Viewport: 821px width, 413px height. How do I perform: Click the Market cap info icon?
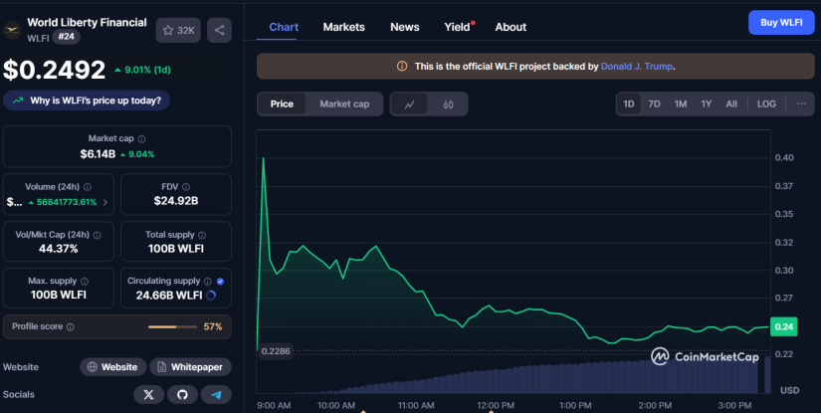[x=141, y=139]
